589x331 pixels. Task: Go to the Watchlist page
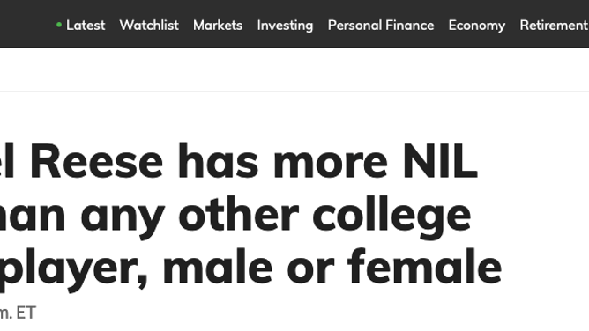point(149,26)
